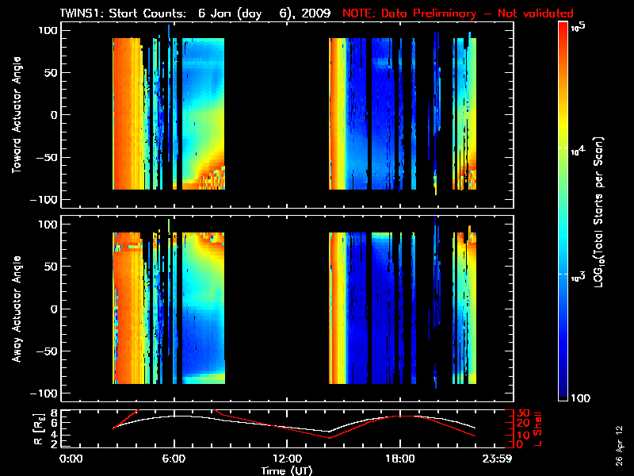Image resolution: width=634 pixels, height=476 pixels.
Task: Select the 12:00 time tick label
Action: (287, 459)
